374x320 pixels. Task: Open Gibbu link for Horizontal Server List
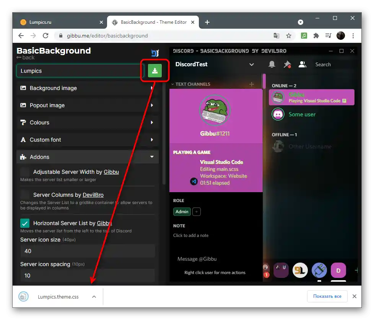104,223
